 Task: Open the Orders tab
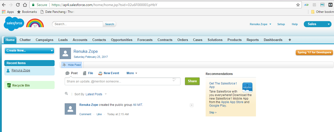pos(183,40)
